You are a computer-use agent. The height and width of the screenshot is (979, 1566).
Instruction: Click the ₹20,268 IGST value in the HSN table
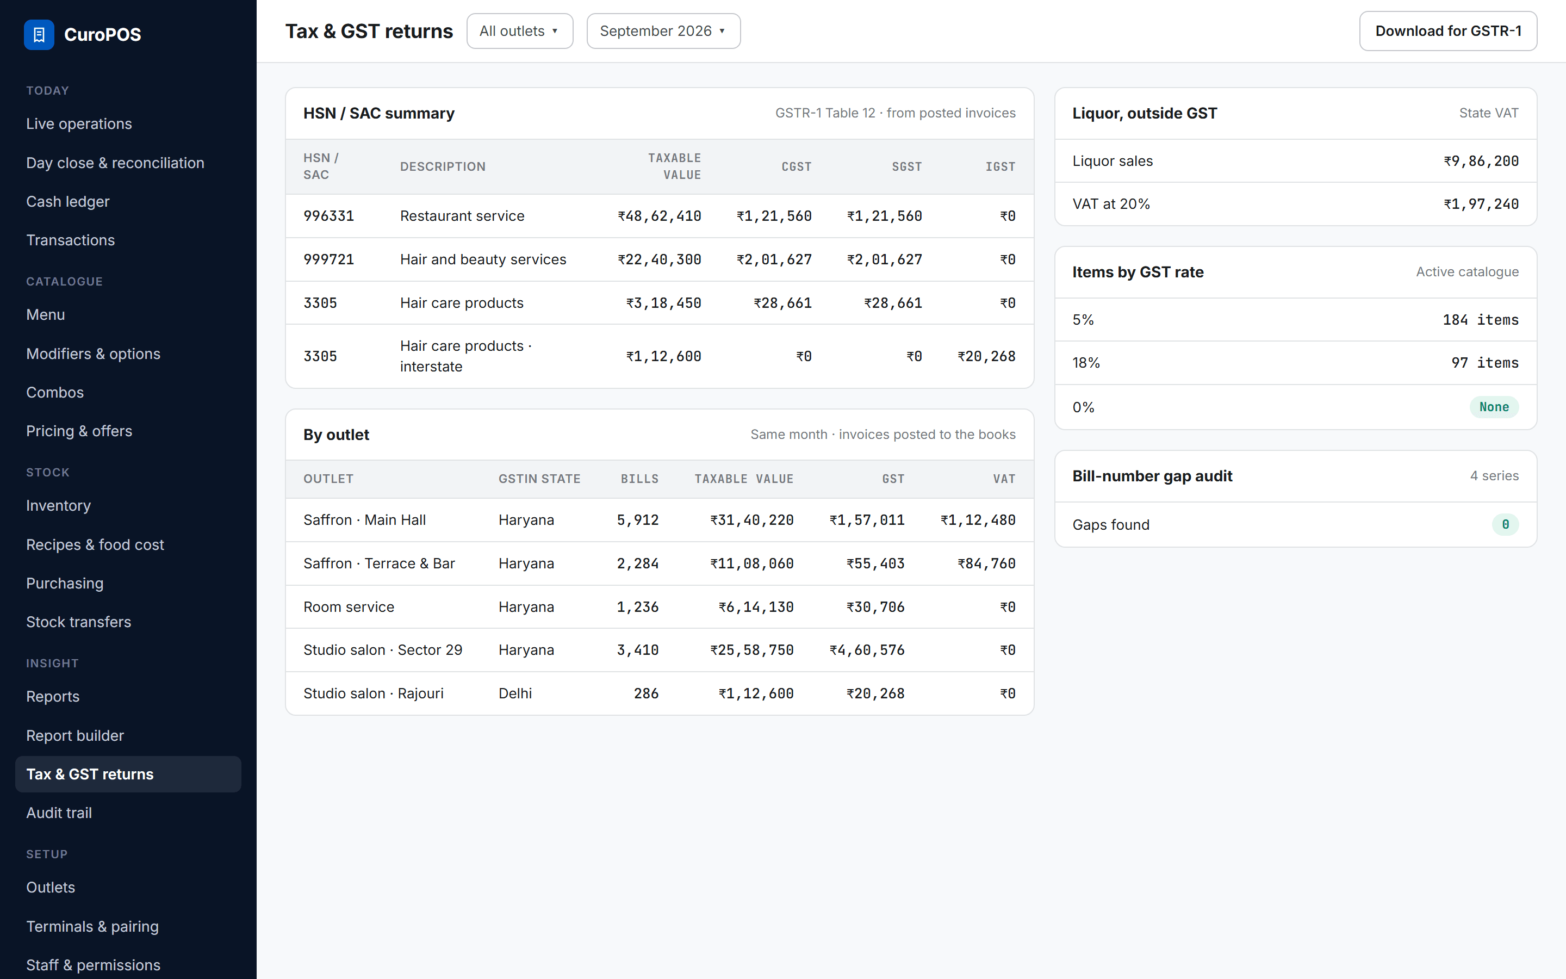[x=986, y=357]
